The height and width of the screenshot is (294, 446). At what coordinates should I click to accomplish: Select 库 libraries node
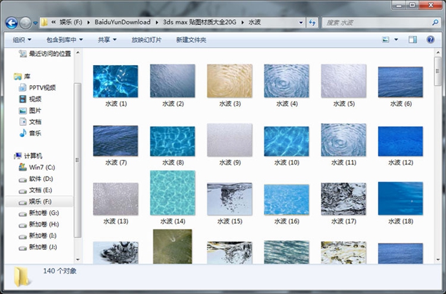pyautogui.click(x=22, y=76)
